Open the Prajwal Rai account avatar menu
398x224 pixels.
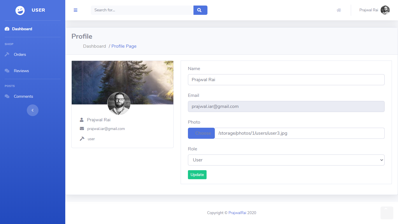(385, 10)
